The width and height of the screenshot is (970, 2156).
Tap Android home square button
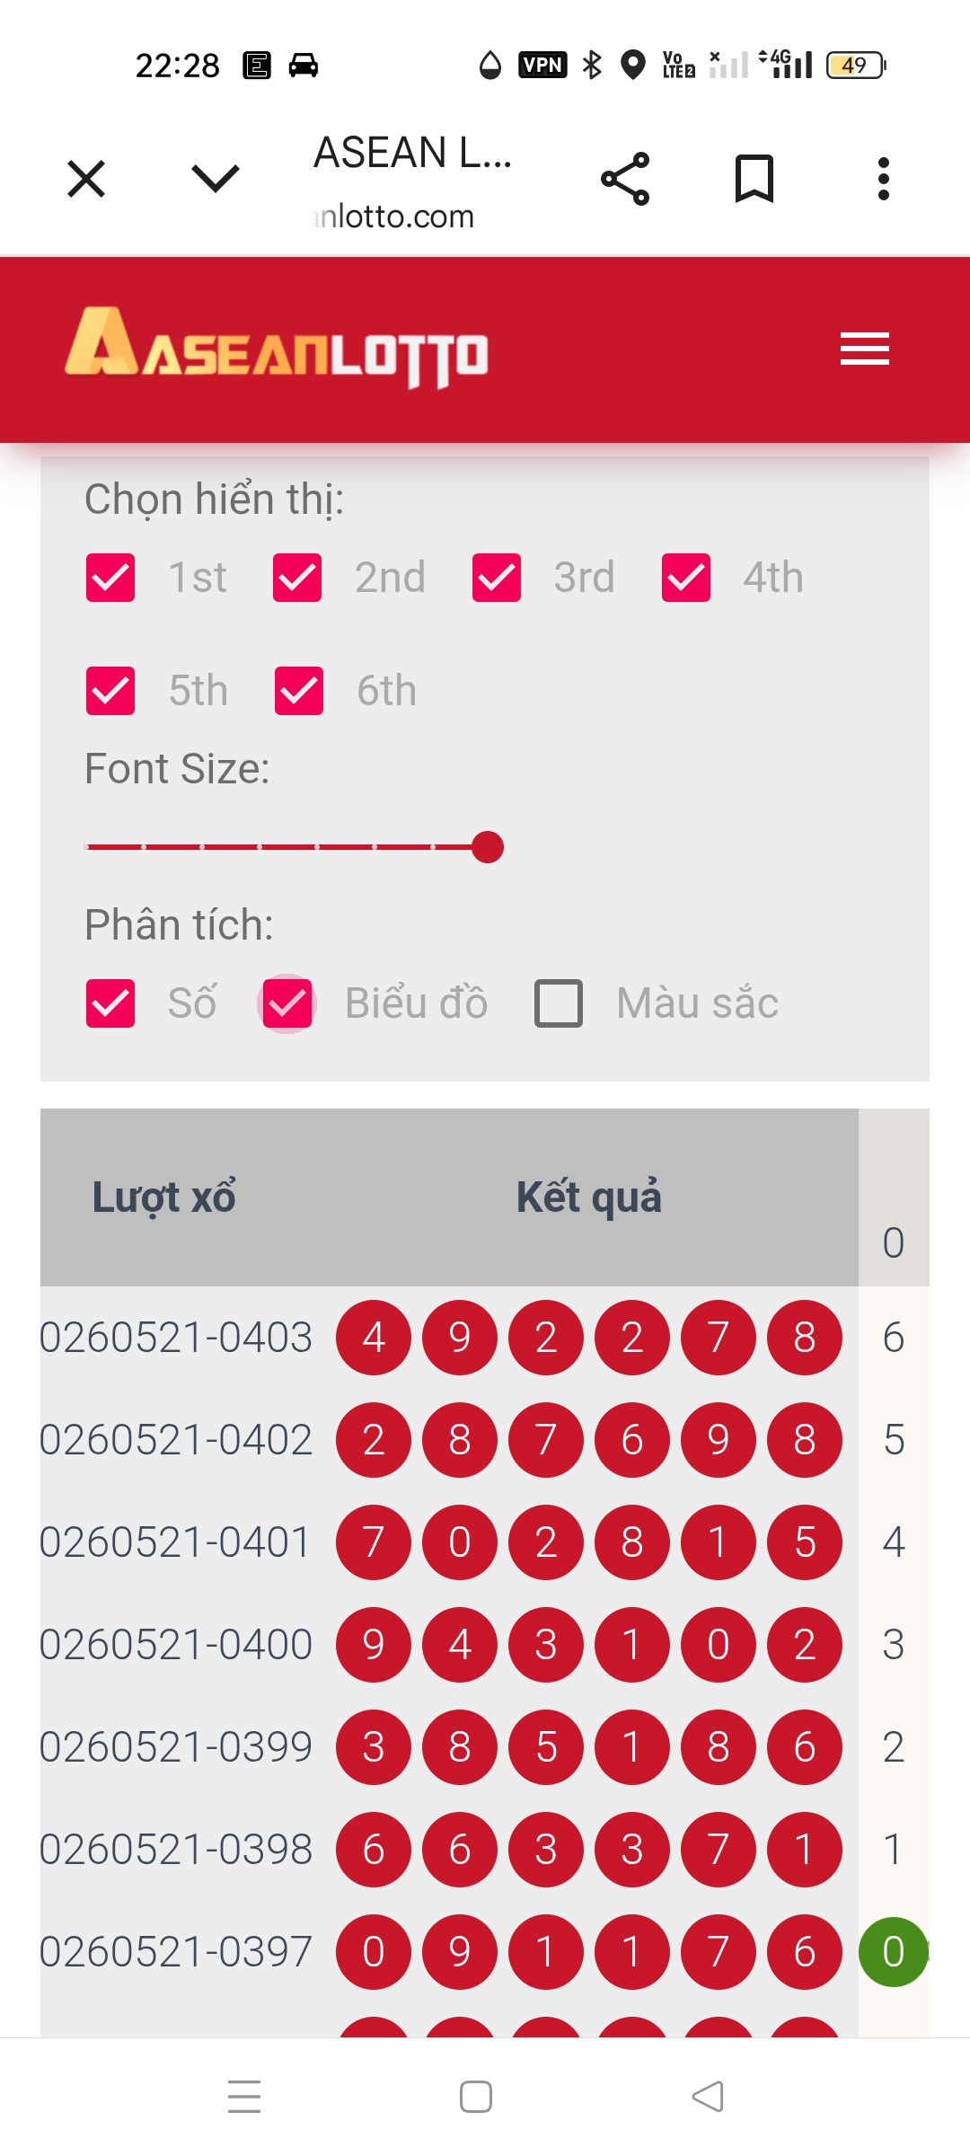coord(476,2097)
